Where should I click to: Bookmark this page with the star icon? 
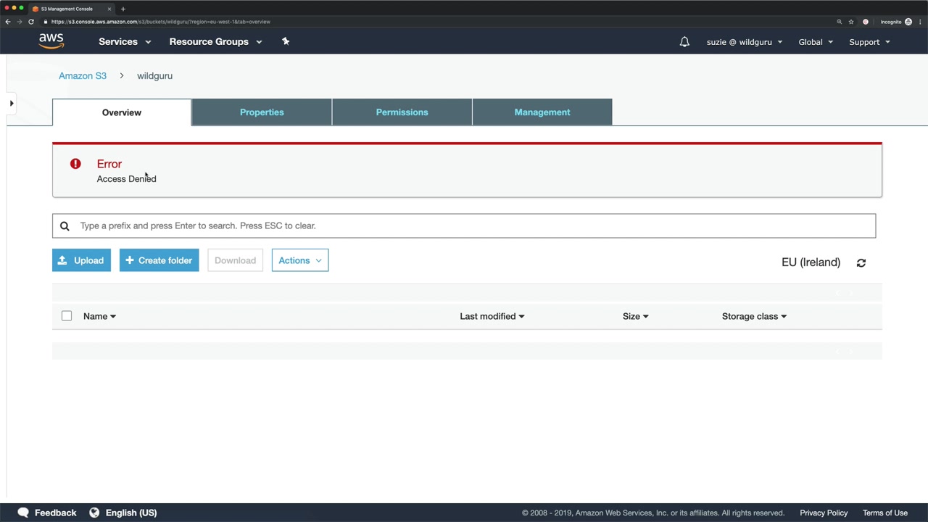pyautogui.click(x=851, y=22)
